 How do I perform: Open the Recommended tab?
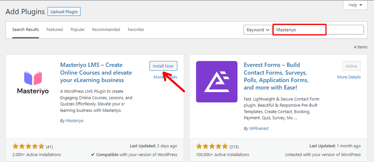106,30
